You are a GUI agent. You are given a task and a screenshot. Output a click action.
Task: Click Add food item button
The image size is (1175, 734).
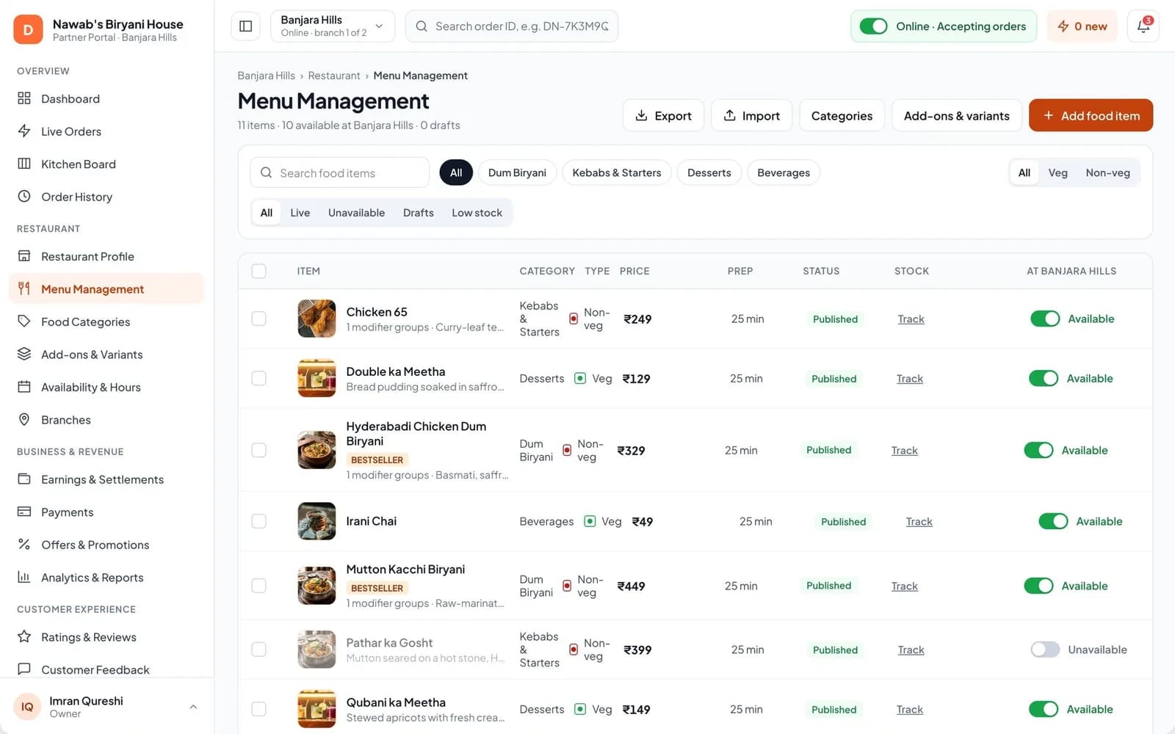coord(1091,115)
